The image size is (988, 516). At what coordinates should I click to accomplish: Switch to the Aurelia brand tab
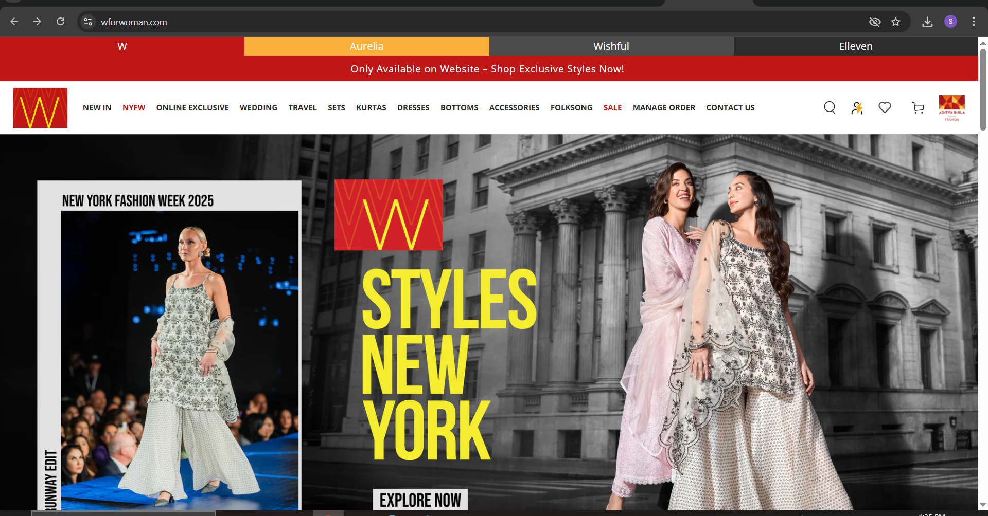pyautogui.click(x=366, y=46)
